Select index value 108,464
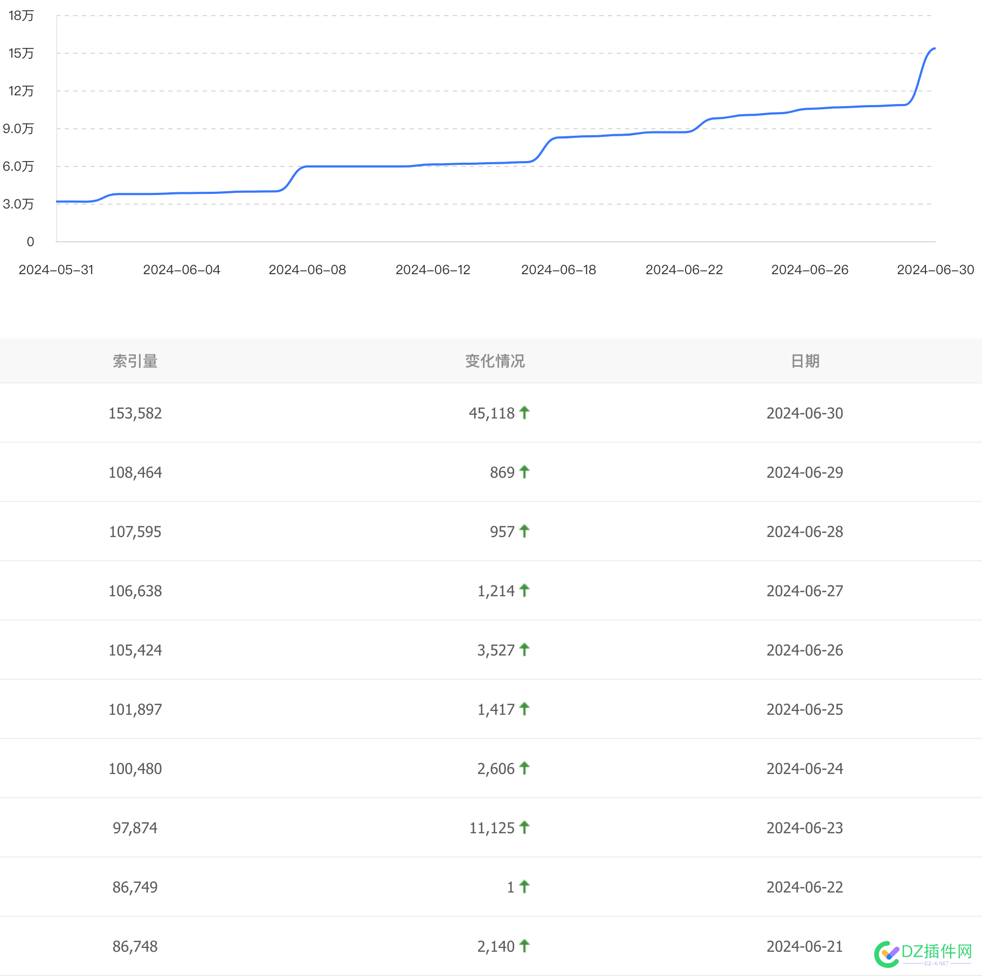982x976 pixels. (135, 472)
